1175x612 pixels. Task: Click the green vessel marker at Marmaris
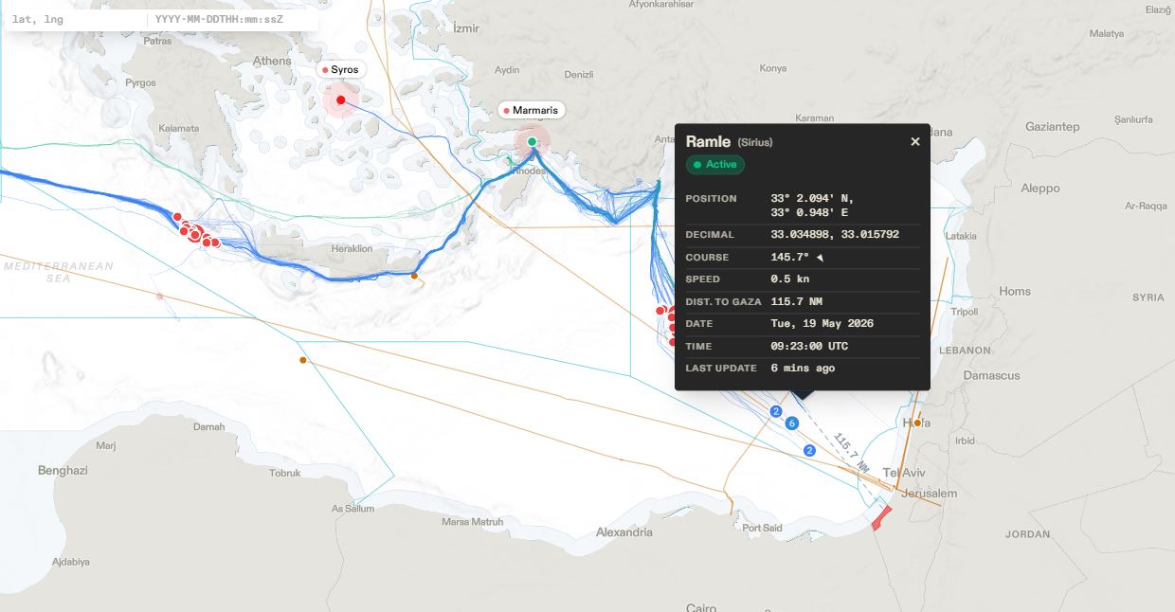click(532, 142)
